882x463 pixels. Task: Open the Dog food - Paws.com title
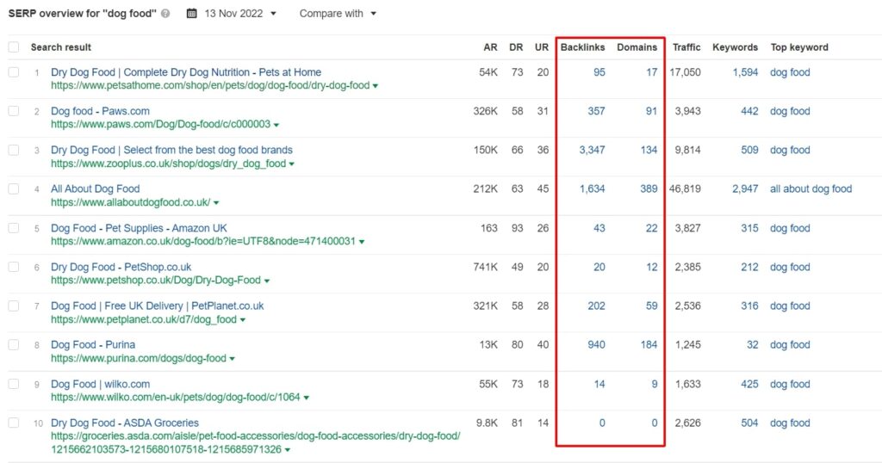[100, 111]
